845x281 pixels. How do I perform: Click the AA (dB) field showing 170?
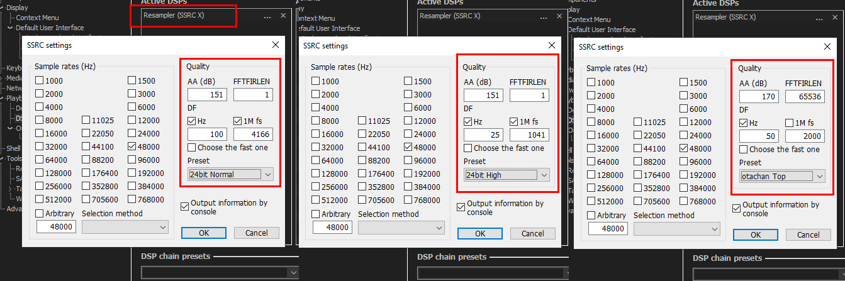758,97
